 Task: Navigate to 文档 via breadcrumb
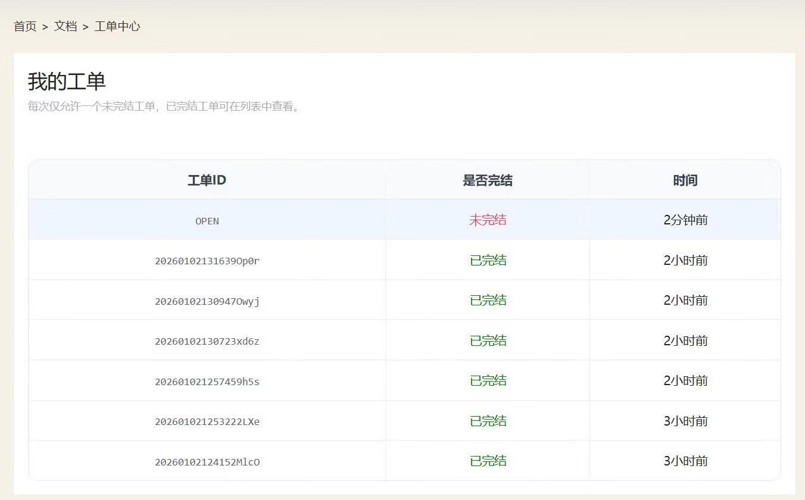pos(65,26)
